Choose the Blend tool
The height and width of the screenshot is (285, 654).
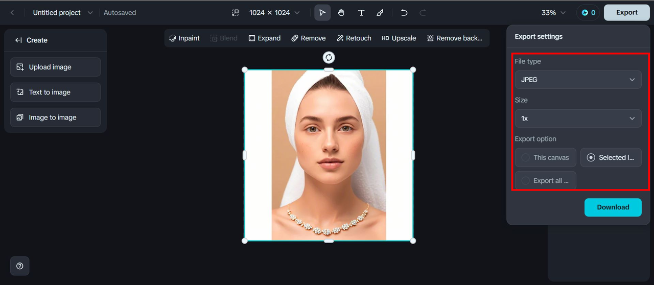pyautogui.click(x=224, y=38)
